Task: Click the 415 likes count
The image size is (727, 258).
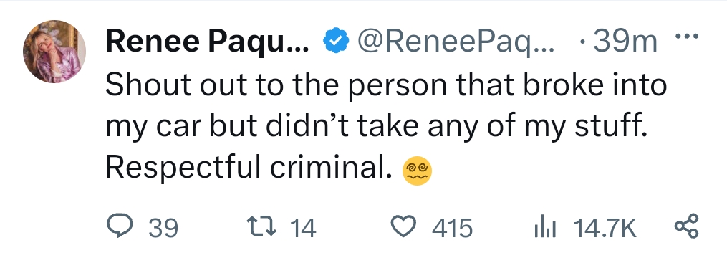Action: pyautogui.click(x=453, y=229)
